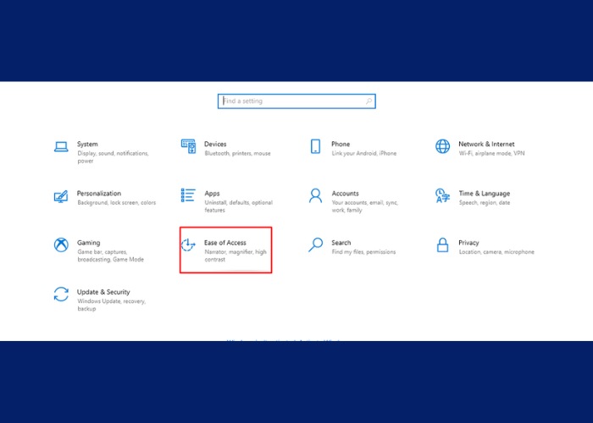Click the Devices keyboard icon
The height and width of the screenshot is (423, 593).
tap(188, 146)
